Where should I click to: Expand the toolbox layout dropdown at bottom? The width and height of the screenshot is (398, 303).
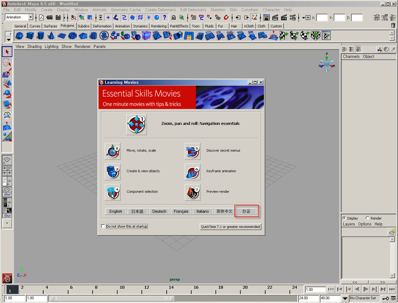tap(7, 223)
